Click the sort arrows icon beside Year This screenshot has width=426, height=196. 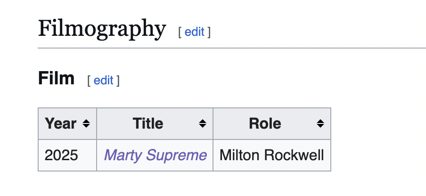[x=86, y=123]
